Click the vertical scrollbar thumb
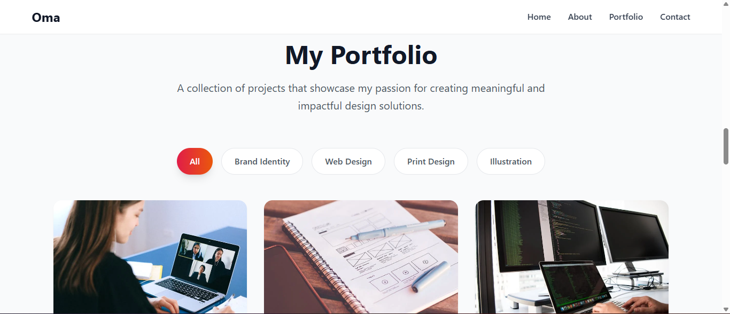 (726, 146)
